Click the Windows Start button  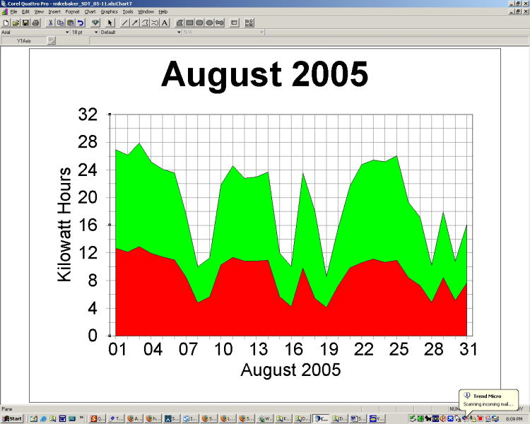point(12,418)
